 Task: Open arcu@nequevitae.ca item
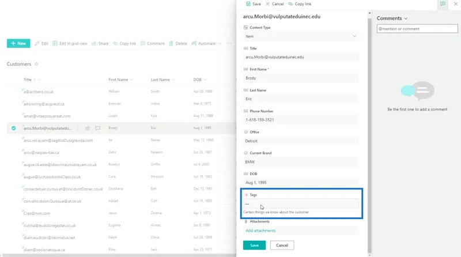coord(41,152)
